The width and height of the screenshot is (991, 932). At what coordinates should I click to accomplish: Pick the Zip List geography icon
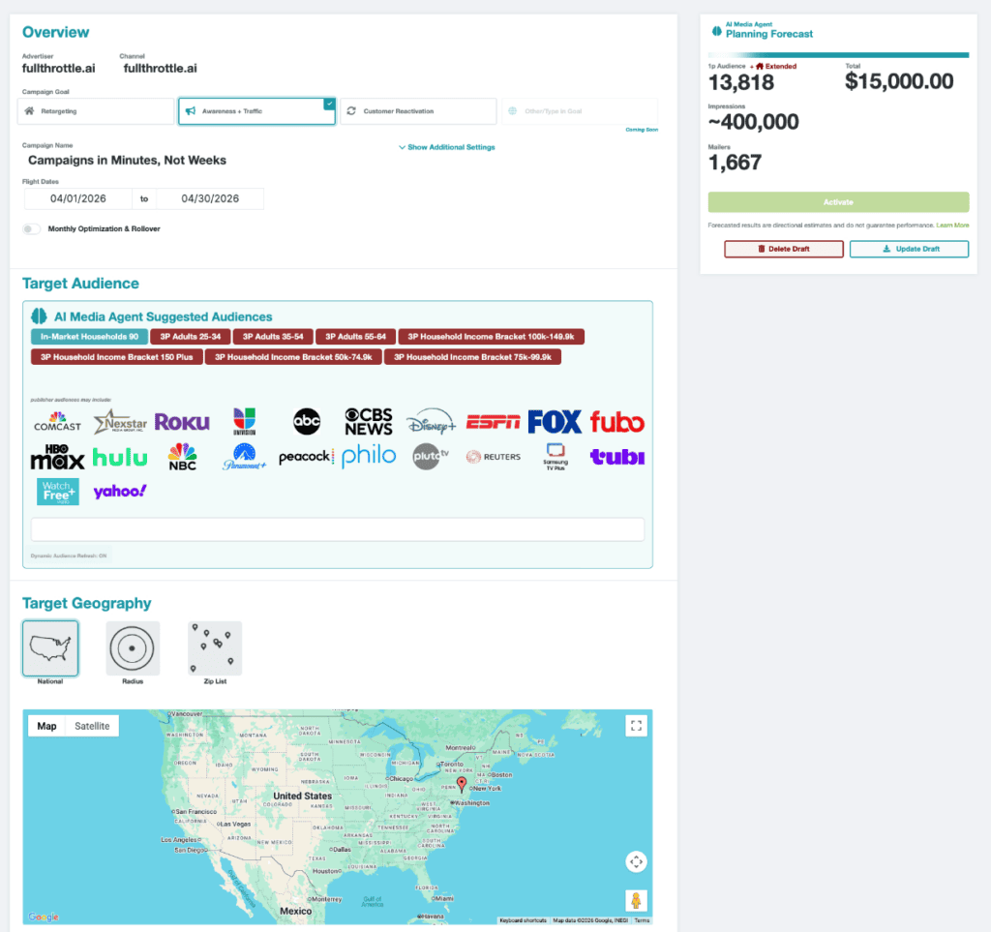(215, 647)
